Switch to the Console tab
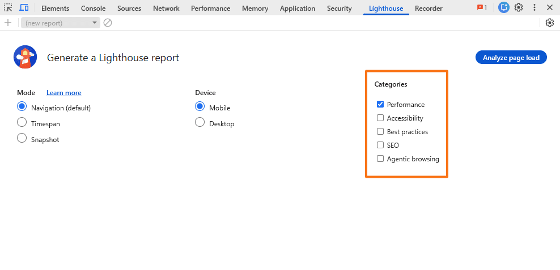560x270 pixels. pyautogui.click(x=93, y=8)
